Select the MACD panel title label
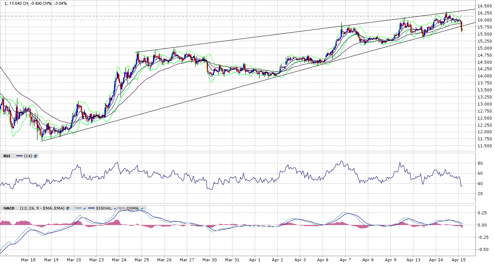 pos(9,208)
